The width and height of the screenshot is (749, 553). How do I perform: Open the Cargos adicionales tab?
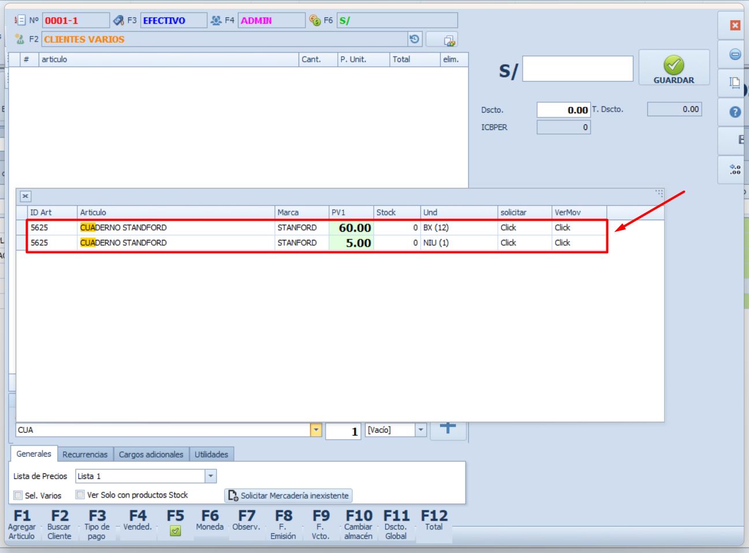click(151, 454)
